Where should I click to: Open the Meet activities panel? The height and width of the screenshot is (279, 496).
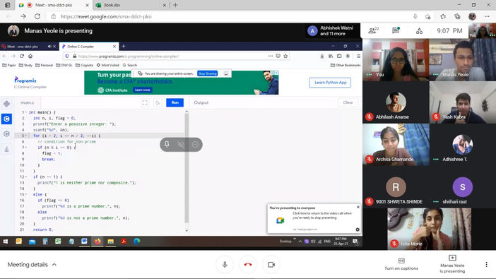419,30
